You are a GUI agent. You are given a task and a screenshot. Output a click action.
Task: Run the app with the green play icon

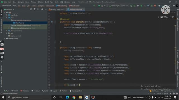131,6
